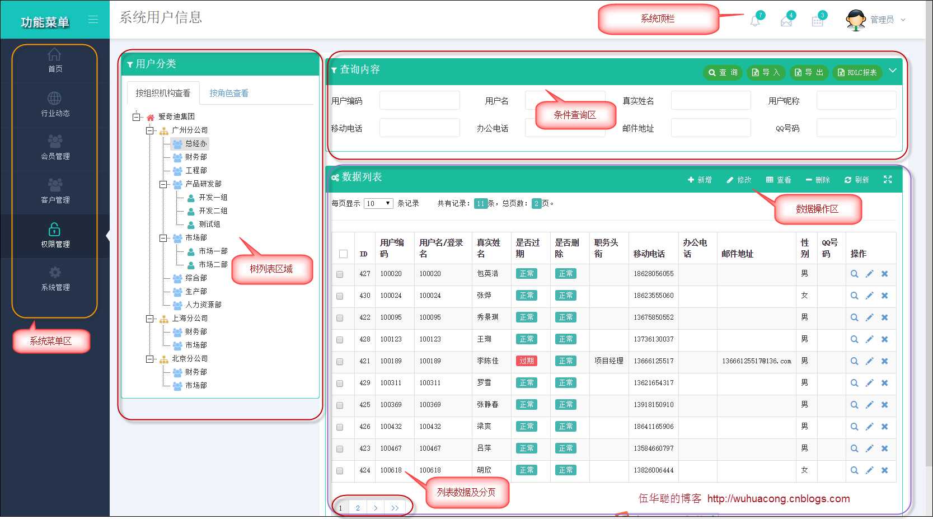Screen dimensions: 933x519
Task: View details of user 梁爽 magnifier icon
Action: [854, 427]
